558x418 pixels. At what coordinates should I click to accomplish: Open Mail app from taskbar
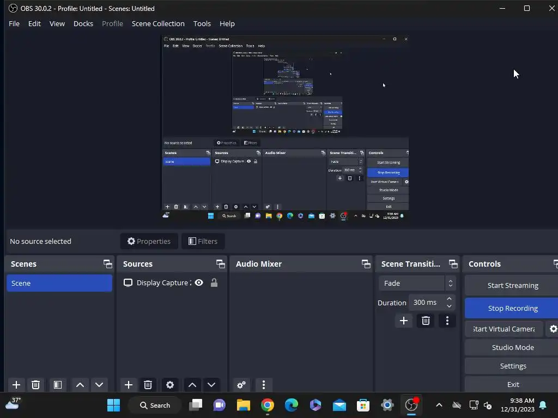pyautogui.click(x=339, y=405)
